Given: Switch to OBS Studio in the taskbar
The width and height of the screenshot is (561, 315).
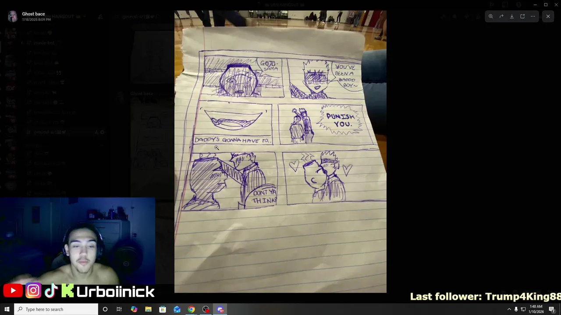Looking at the screenshot, I should click(206, 309).
